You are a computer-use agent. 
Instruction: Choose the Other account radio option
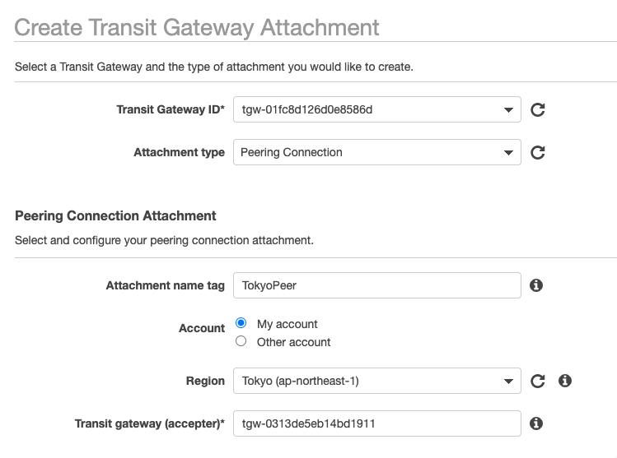point(241,341)
